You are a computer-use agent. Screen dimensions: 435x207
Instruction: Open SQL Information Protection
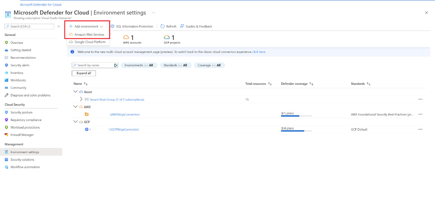pyautogui.click(x=132, y=27)
